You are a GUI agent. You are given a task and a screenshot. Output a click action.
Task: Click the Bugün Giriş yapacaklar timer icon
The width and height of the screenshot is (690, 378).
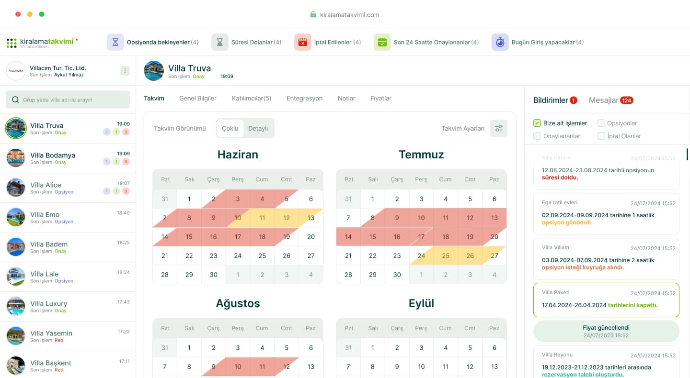point(500,42)
